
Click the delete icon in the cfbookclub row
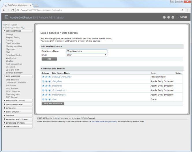coord(50,86)
